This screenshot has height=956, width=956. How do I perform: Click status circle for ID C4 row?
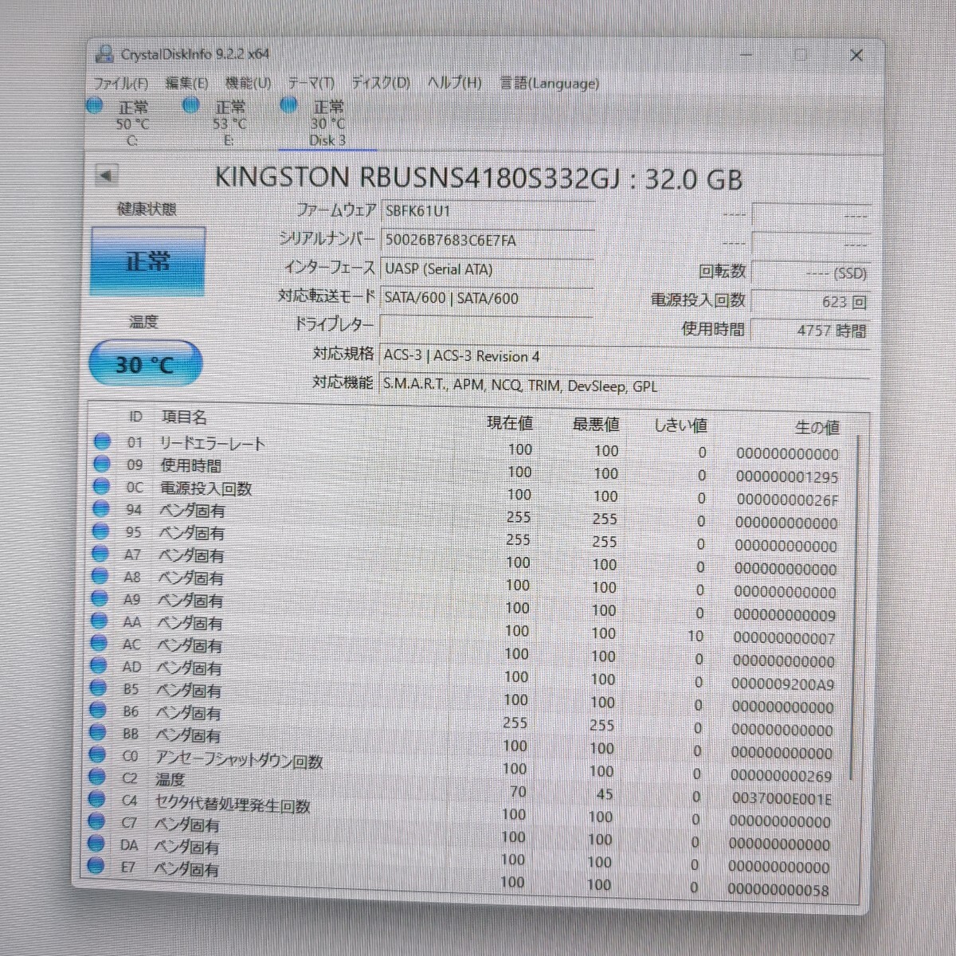[96, 798]
